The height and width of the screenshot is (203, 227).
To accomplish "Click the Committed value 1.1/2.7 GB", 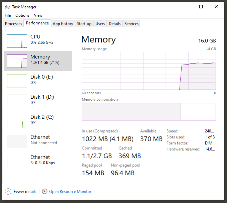I will coord(97,156).
